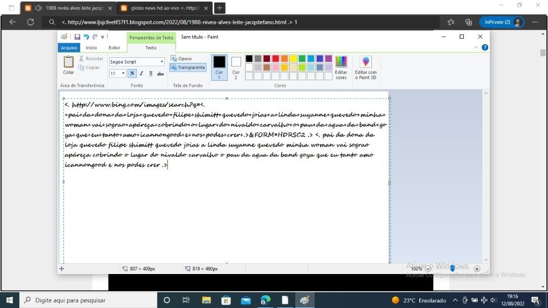The height and width of the screenshot is (308, 548).
Task: Toggle bold (N) formatting
Action: click(x=132, y=74)
